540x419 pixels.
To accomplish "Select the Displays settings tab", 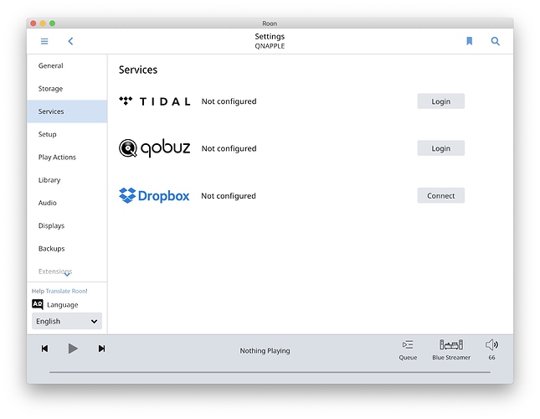I will 67,225.
